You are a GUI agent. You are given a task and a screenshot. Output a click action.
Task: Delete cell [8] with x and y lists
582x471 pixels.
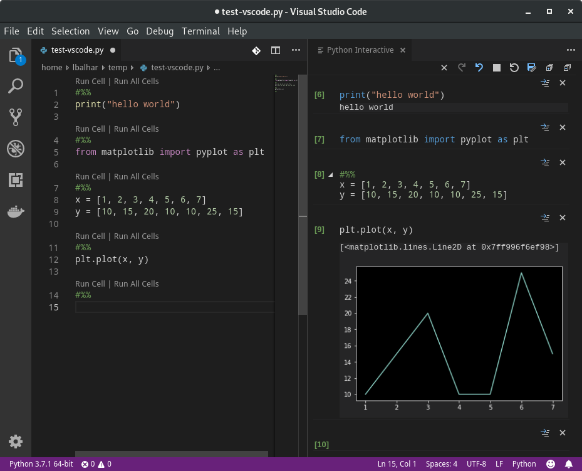pyautogui.click(x=563, y=162)
